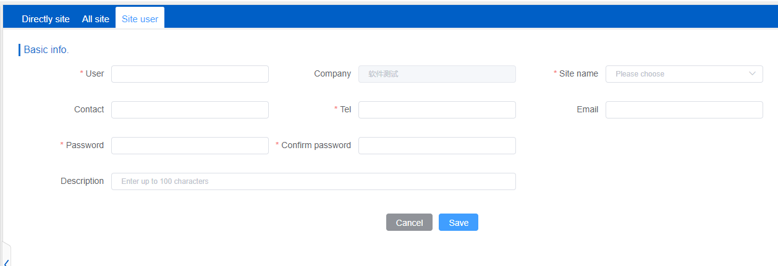The width and height of the screenshot is (778, 266).
Task: Click the Password input box
Action: 190,146
